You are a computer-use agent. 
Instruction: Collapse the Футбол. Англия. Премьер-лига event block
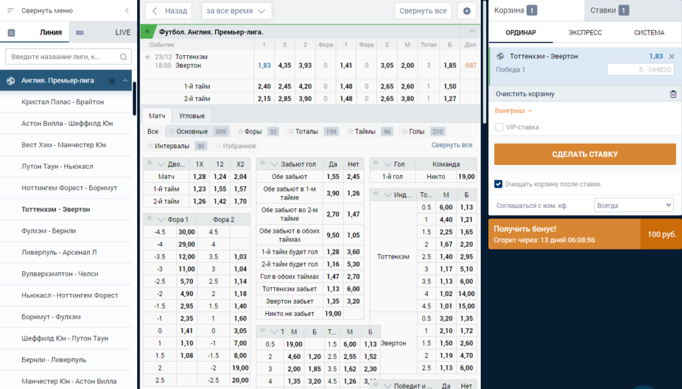point(472,31)
